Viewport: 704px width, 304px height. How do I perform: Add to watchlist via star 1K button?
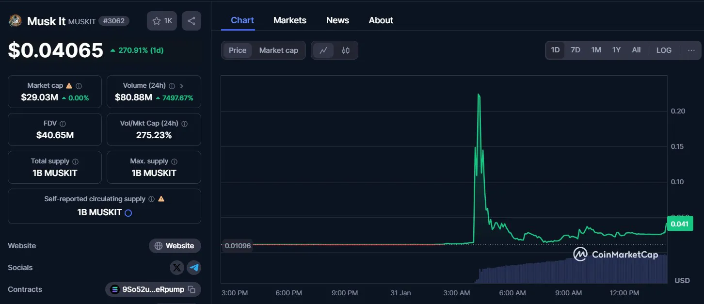[162, 21]
